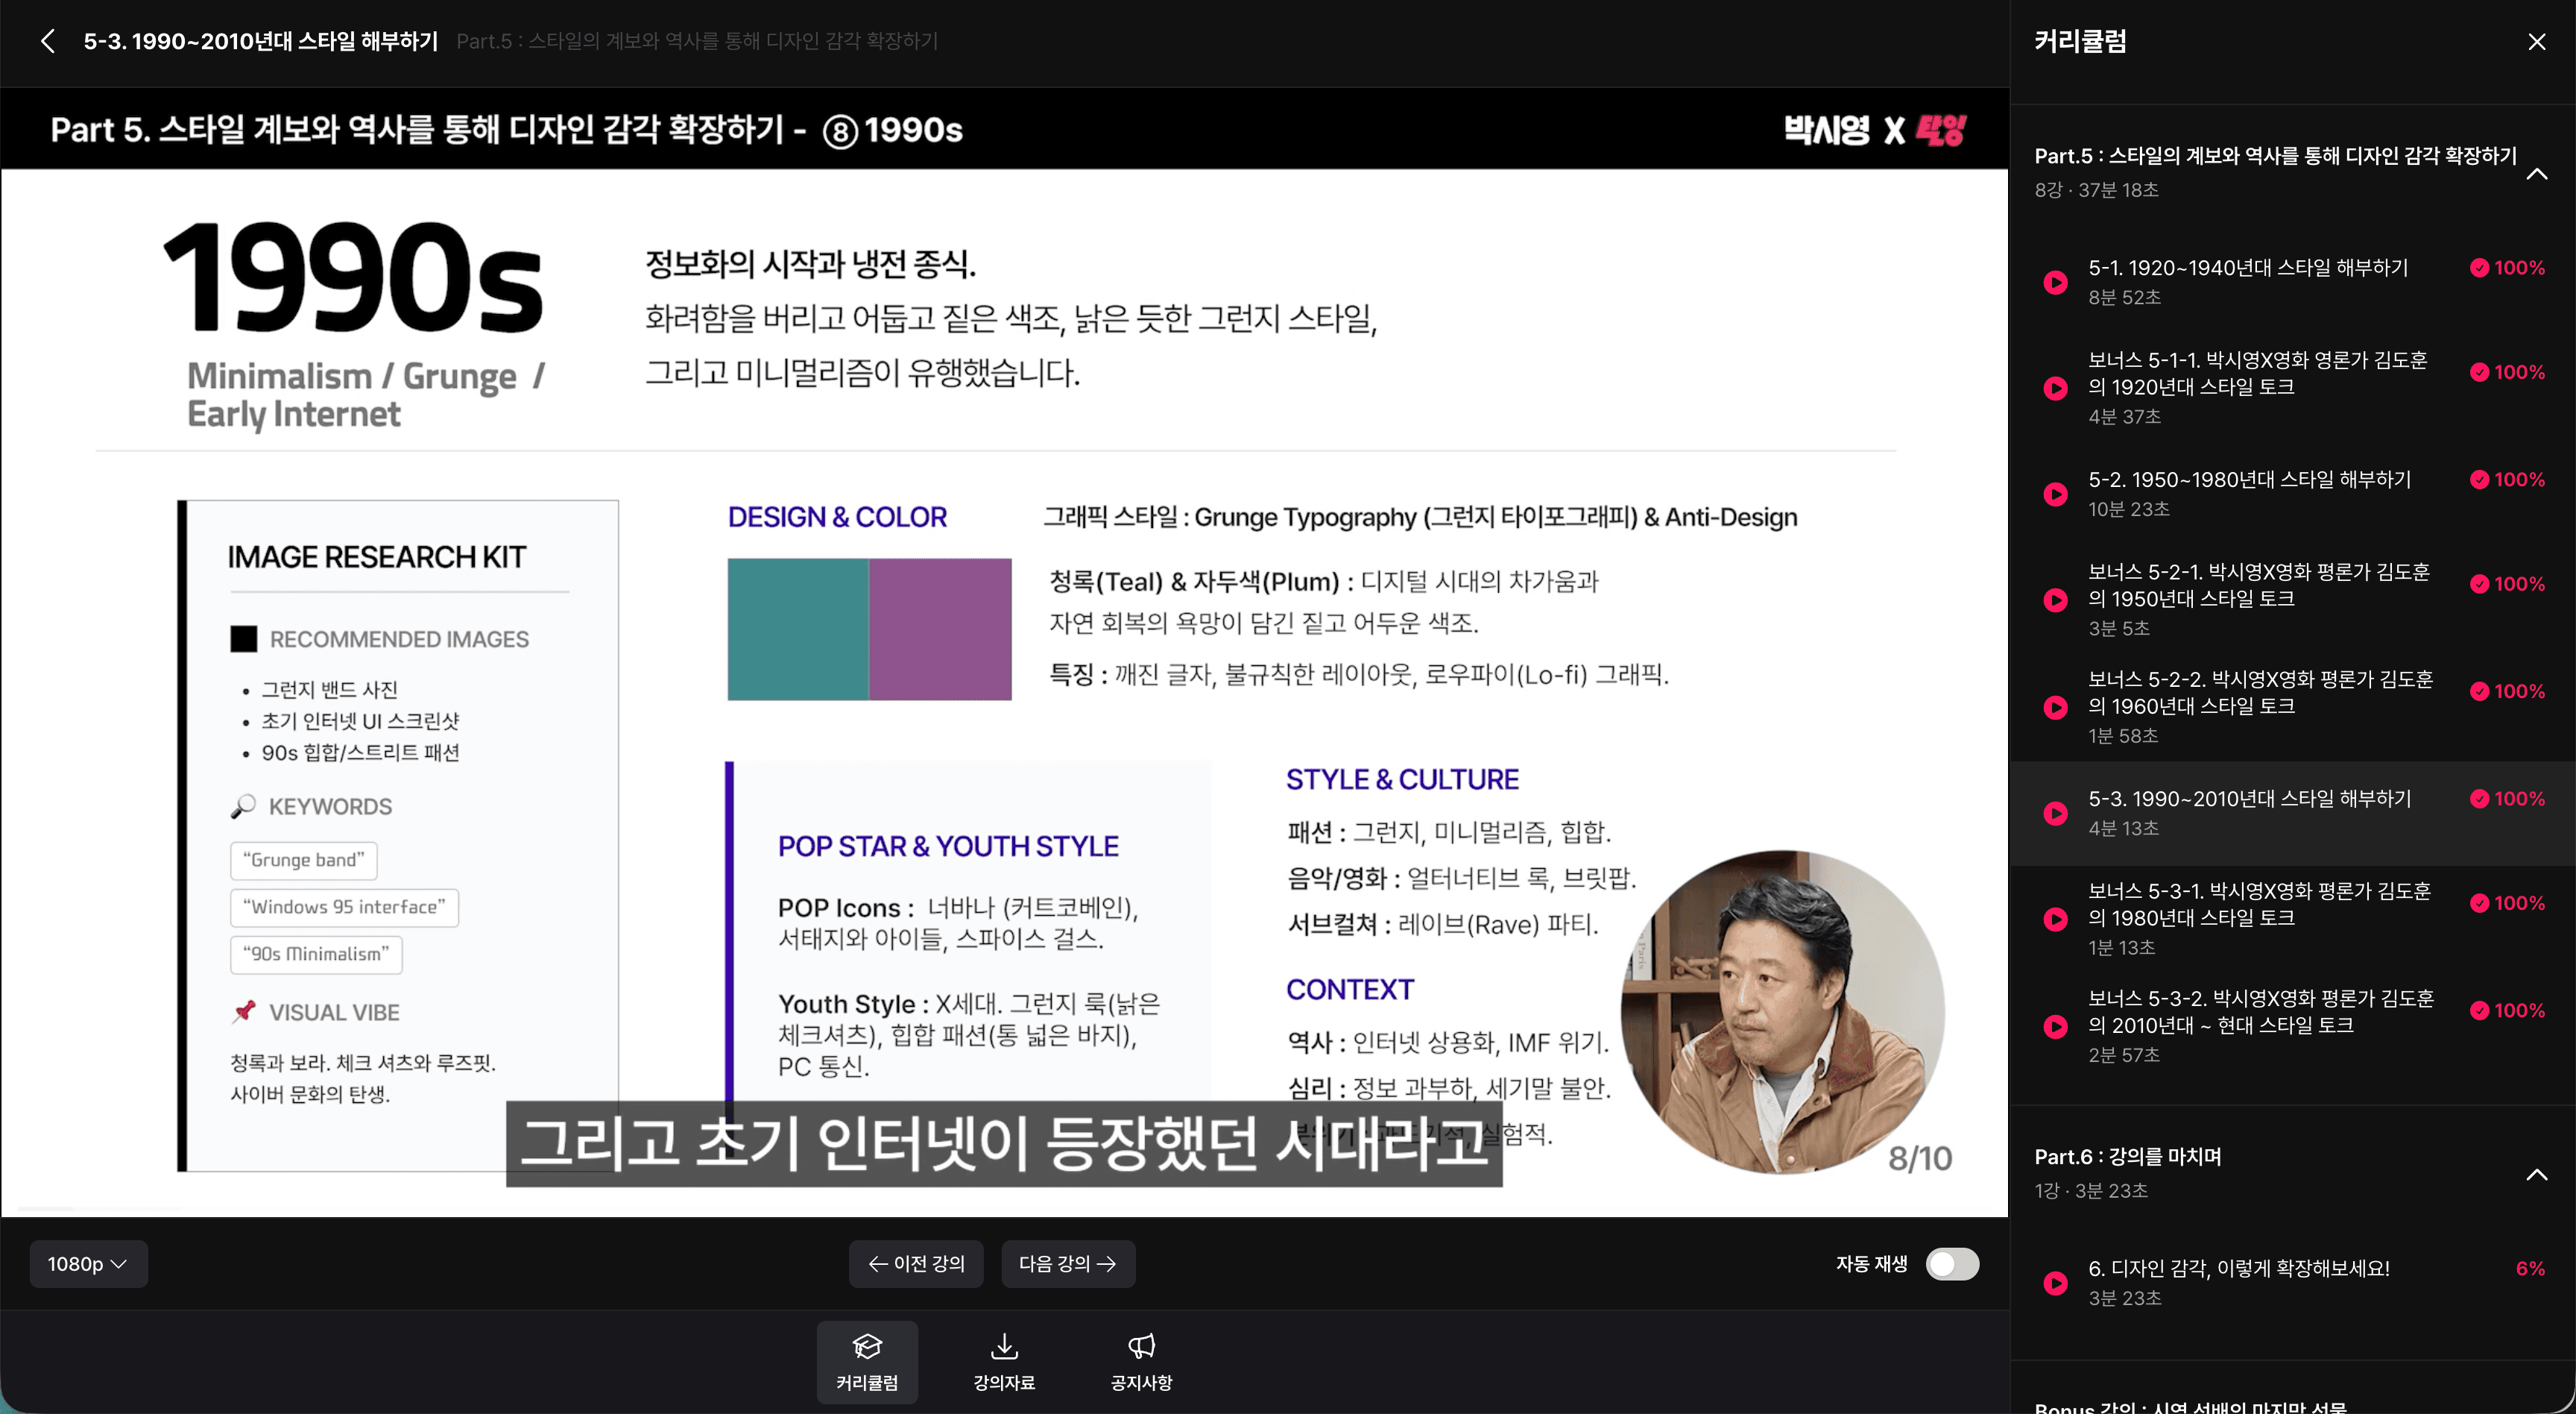Viewport: 2576px width, 1414px height.
Task: Click the instructor's circular video thumbnail
Action: tap(1783, 1012)
